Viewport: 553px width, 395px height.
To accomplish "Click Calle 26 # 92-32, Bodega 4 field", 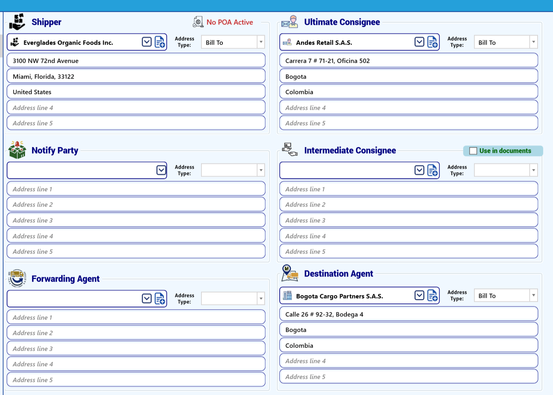I will (x=409, y=314).
